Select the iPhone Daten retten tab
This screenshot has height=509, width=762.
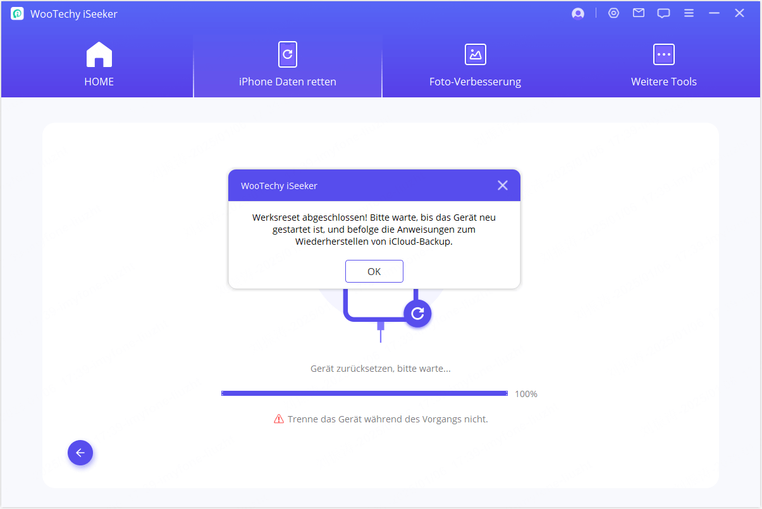[288, 66]
